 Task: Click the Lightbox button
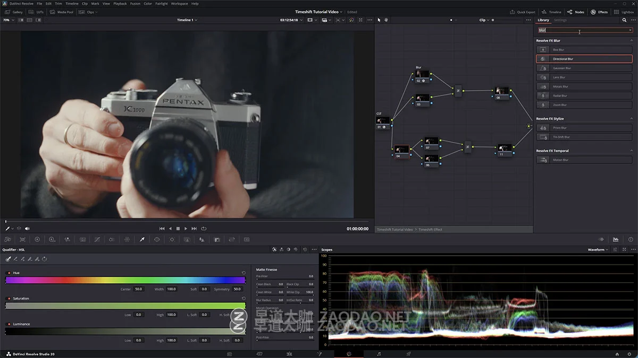624,12
